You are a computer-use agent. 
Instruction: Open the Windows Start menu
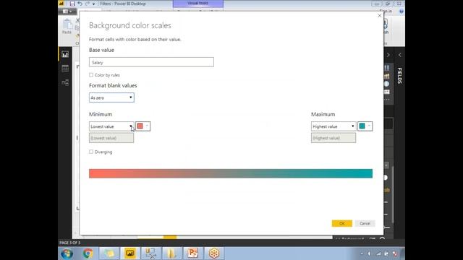[67, 253]
